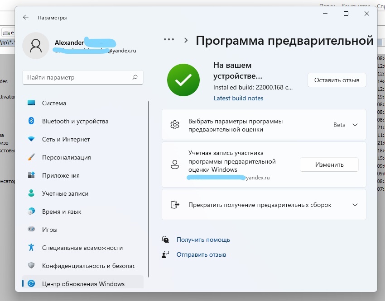The height and width of the screenshot is (301, 385).
Task: Open the user avatar profile picture
Action: pos(36,46)
